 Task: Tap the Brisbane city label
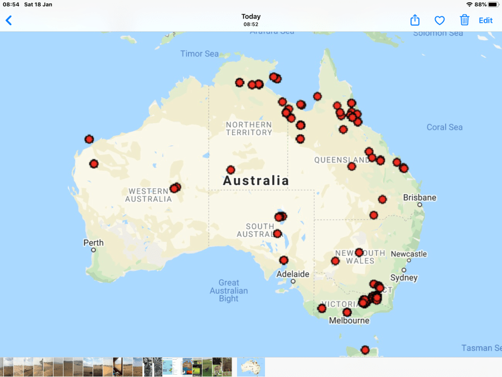coord(419,198)
